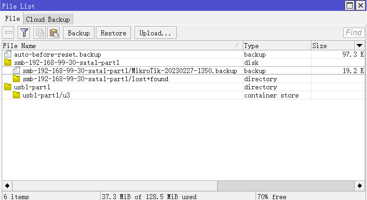The image size is (367, 200).
Task: Click in the Find search field
Action: [x=353, y=33]
